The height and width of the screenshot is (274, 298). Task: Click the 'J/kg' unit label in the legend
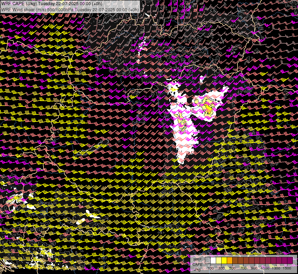(197, 269)
